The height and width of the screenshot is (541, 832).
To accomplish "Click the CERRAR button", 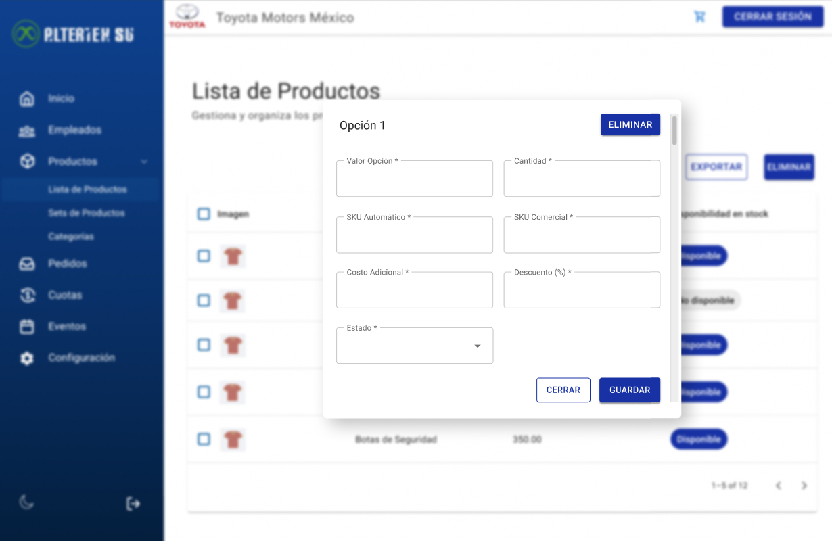I will pyautogui.click(x=563, y=390).
